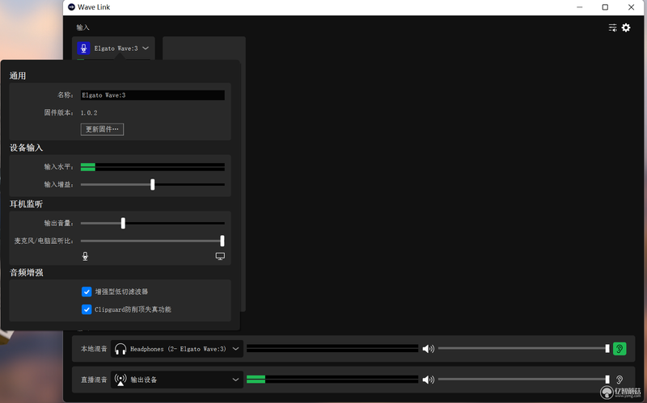Click the 本地混音 volume slider handle
Viewport: 647px width, 403px height.
point(607,349)
